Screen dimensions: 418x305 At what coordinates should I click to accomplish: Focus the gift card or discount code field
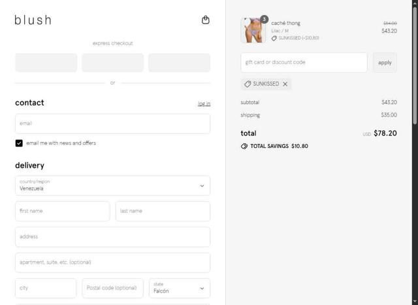(304, 63)
